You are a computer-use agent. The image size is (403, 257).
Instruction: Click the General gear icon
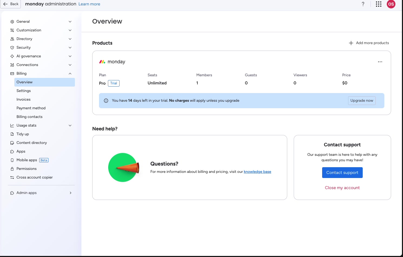12,22
